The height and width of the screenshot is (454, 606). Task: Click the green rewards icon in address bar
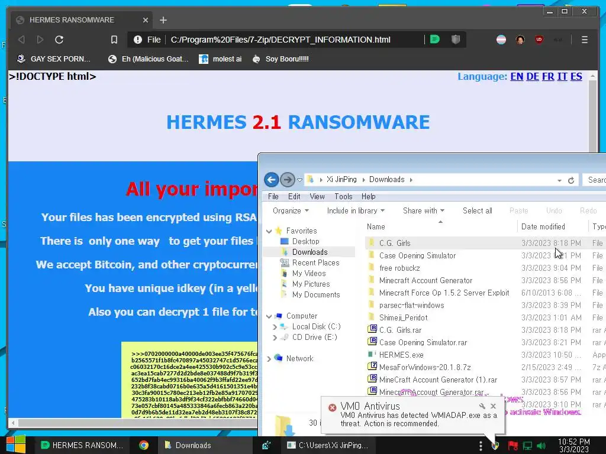click(435, 39)
